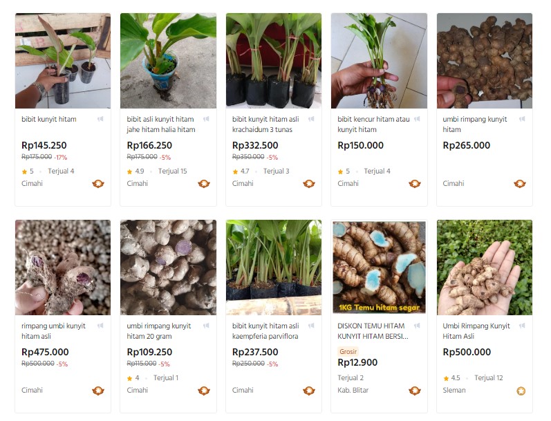The width and height of the screenshot is (551, 421).
Task: Open the DISKON TEMU HITAM KUNYIT HITAM listing title
Action: (372, 331)
